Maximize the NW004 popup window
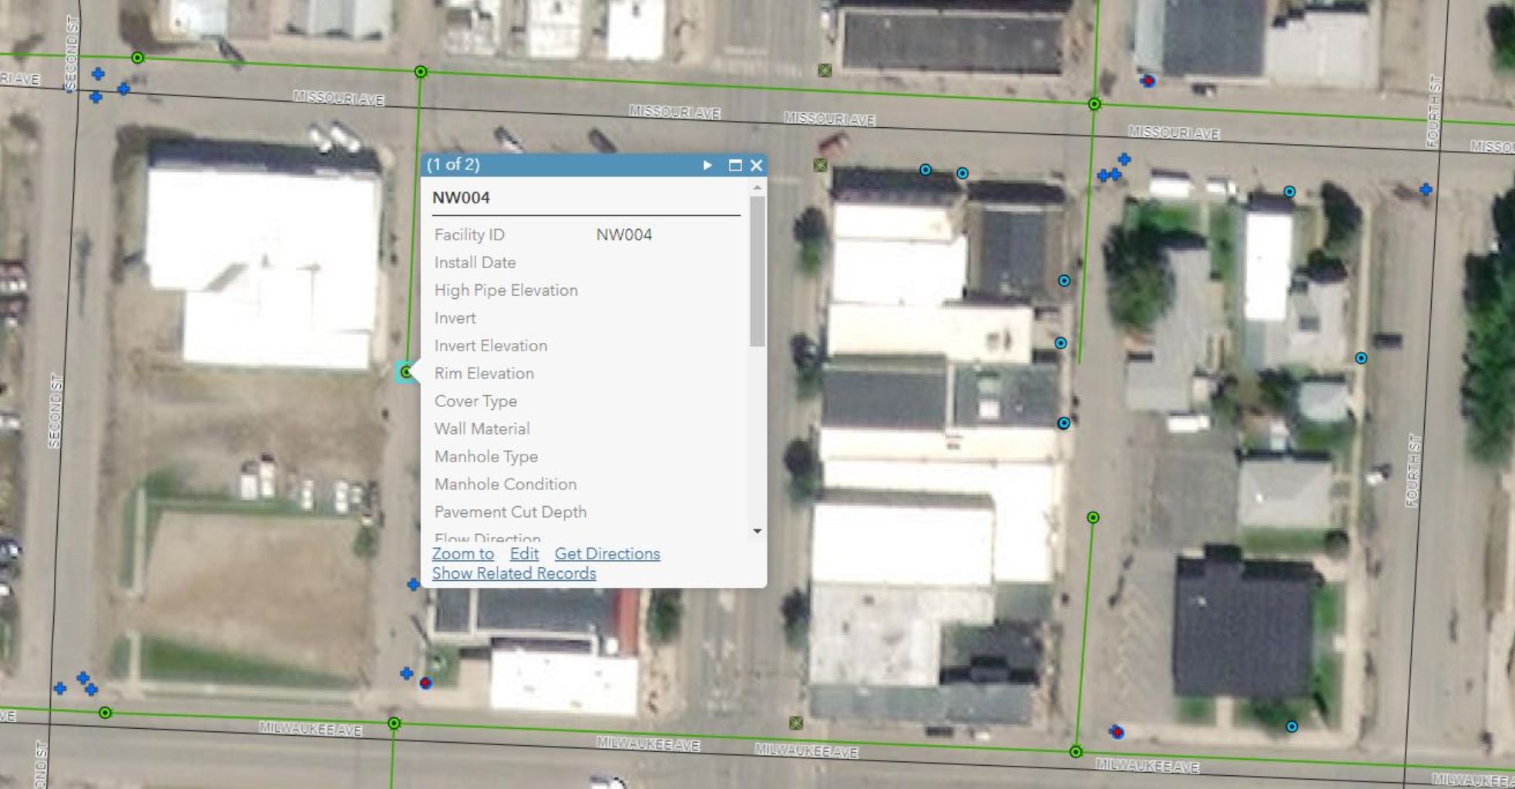Screen dimensions: 1515x789 click(735, 165)
